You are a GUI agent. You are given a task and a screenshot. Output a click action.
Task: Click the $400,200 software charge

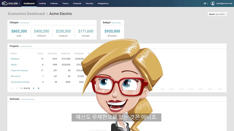[42, 31]
